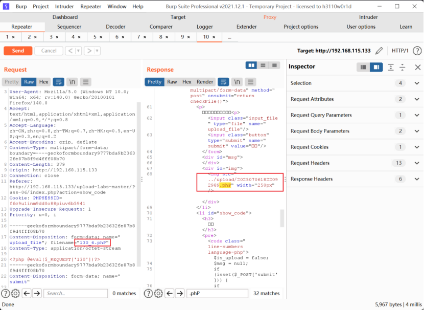Open the Project menu
Image resolution: width=424 pixels, height=310 pixels.
click(41, 6)
